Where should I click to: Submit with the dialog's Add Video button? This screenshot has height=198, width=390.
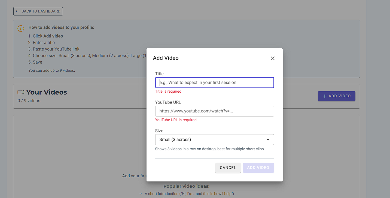[258, 168]
